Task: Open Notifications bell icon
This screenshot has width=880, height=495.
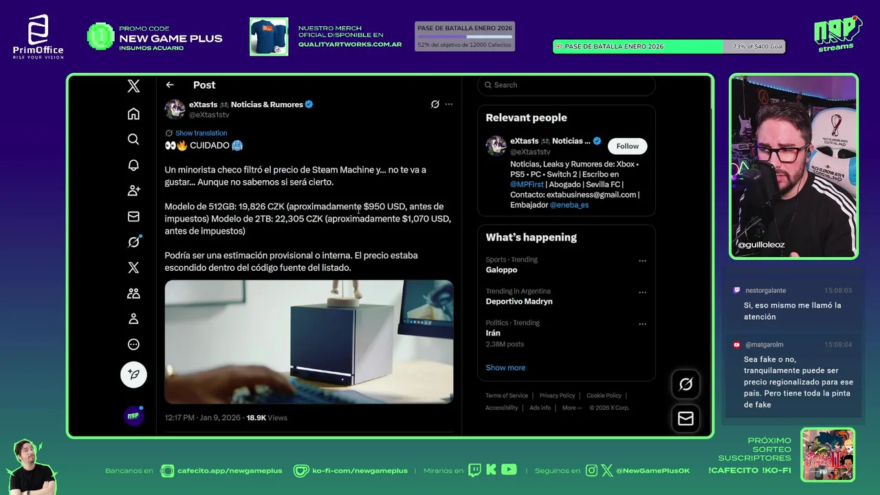Action: [x=133, y=165]
